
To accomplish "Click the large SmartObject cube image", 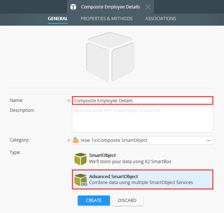I will [110, 57].
